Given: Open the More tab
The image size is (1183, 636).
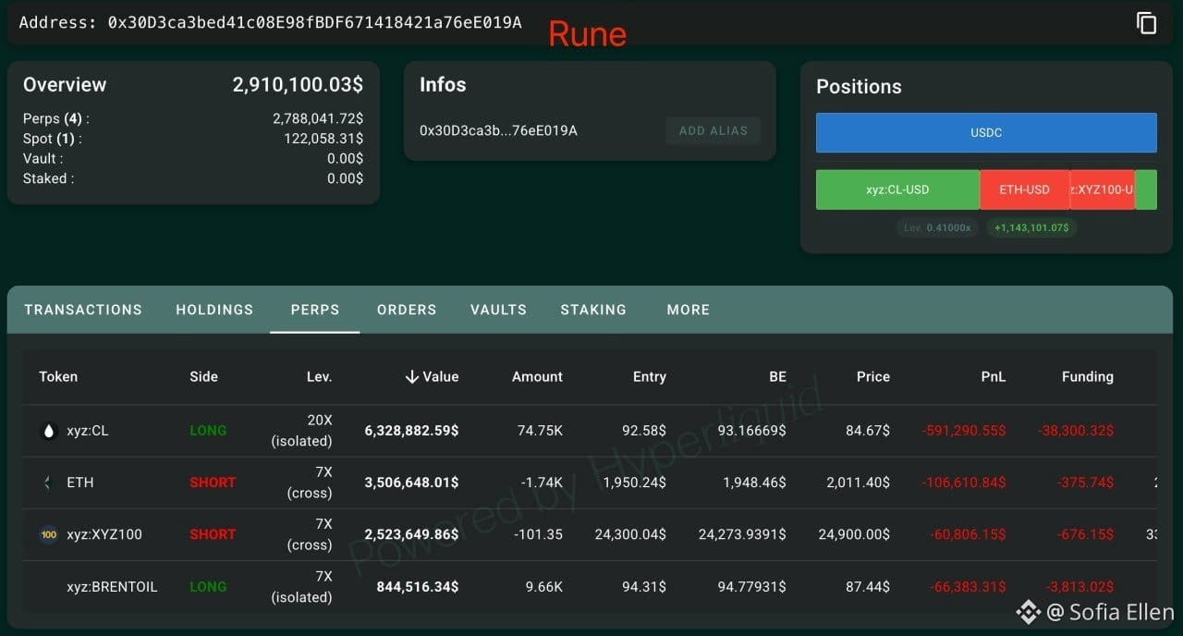Looking at the screenshot, I should coord(689,310).
